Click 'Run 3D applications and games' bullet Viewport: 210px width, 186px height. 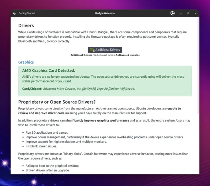(x=47, y=133)
